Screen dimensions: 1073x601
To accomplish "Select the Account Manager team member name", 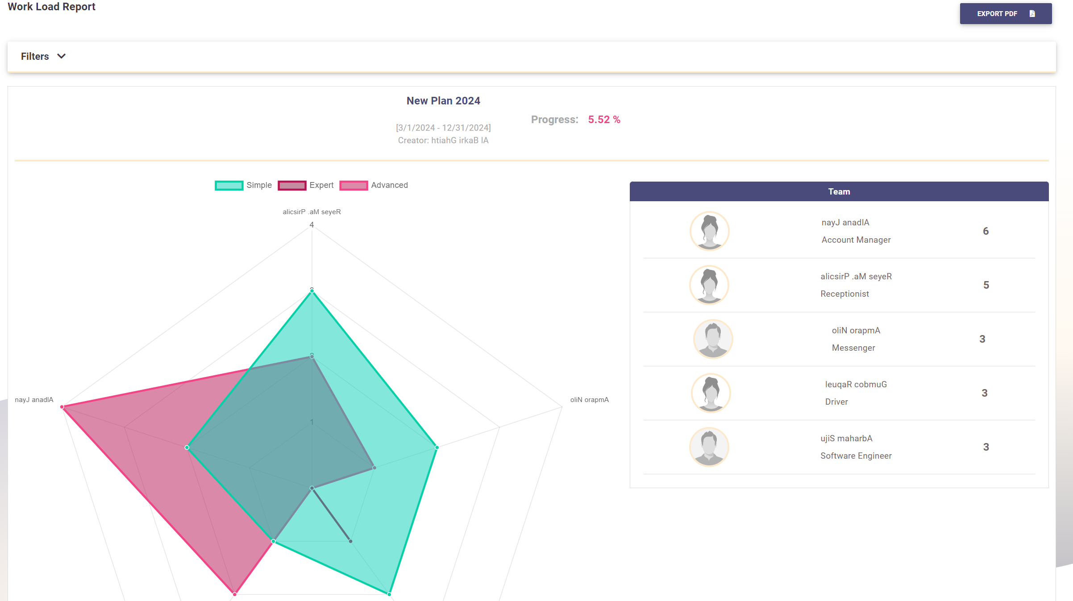I will tap(845, 223).
